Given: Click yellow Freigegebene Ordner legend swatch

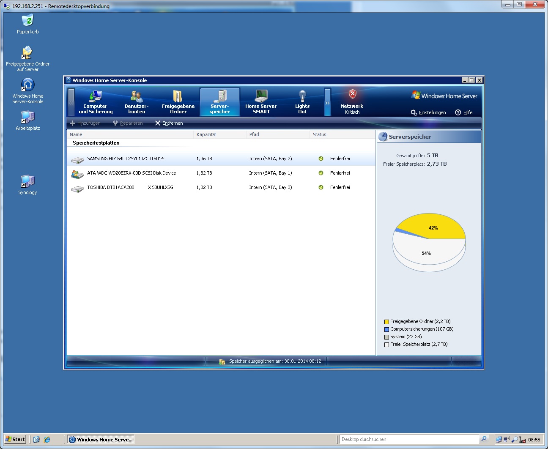Looking at the screenshot, I should pyautogui.click(x=386, y=322).
